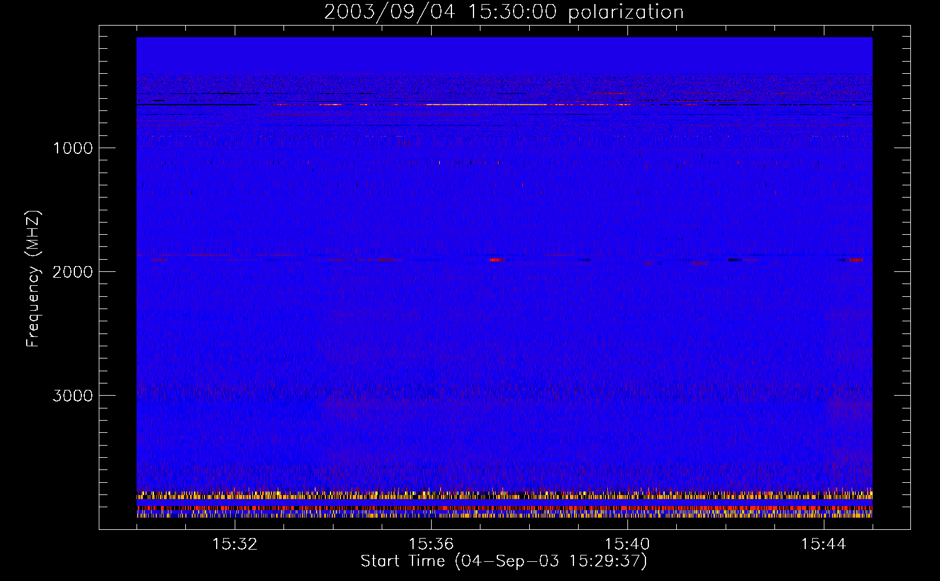
Task: Select the 'Start Time (04-Sep-03 15:29:37)' label
Action: (504, 561)
